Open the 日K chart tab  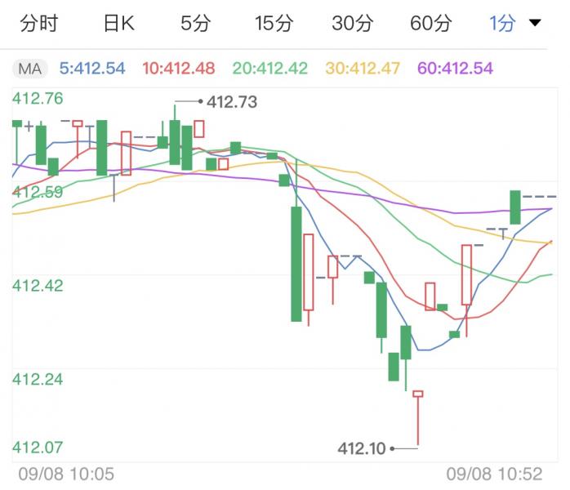click(118, 24)
